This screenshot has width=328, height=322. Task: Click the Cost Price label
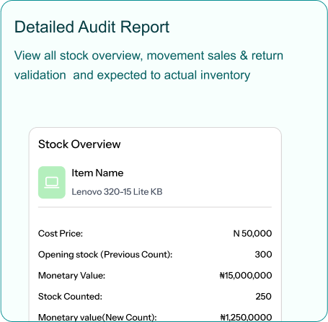(61, 234)
